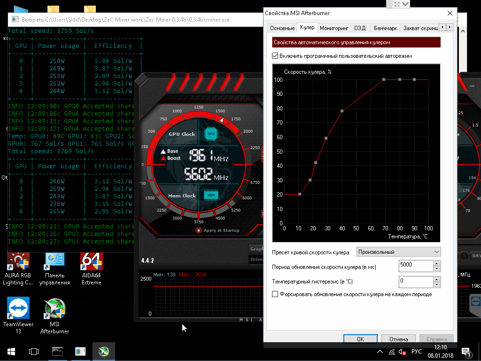This screenshot has width=481, height=361.
Task: Click the temperature hysteresis input field
Action: click(416, 282)
